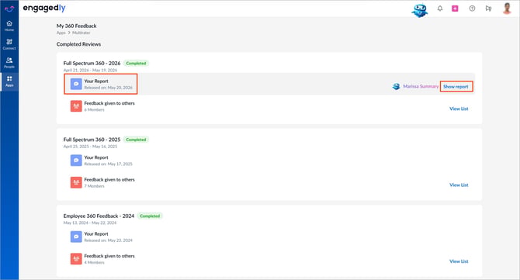Open View List for Full Spectrum 360 - 2026
This screenshot has height=280, width=520.
(x=459, y=109)
